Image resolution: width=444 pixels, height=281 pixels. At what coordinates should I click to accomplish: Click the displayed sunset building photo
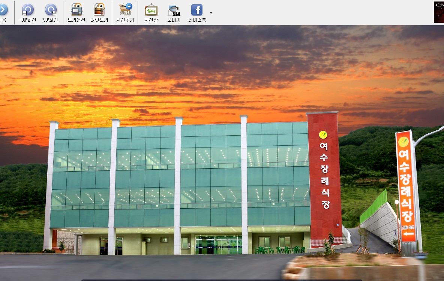(222, 153)
